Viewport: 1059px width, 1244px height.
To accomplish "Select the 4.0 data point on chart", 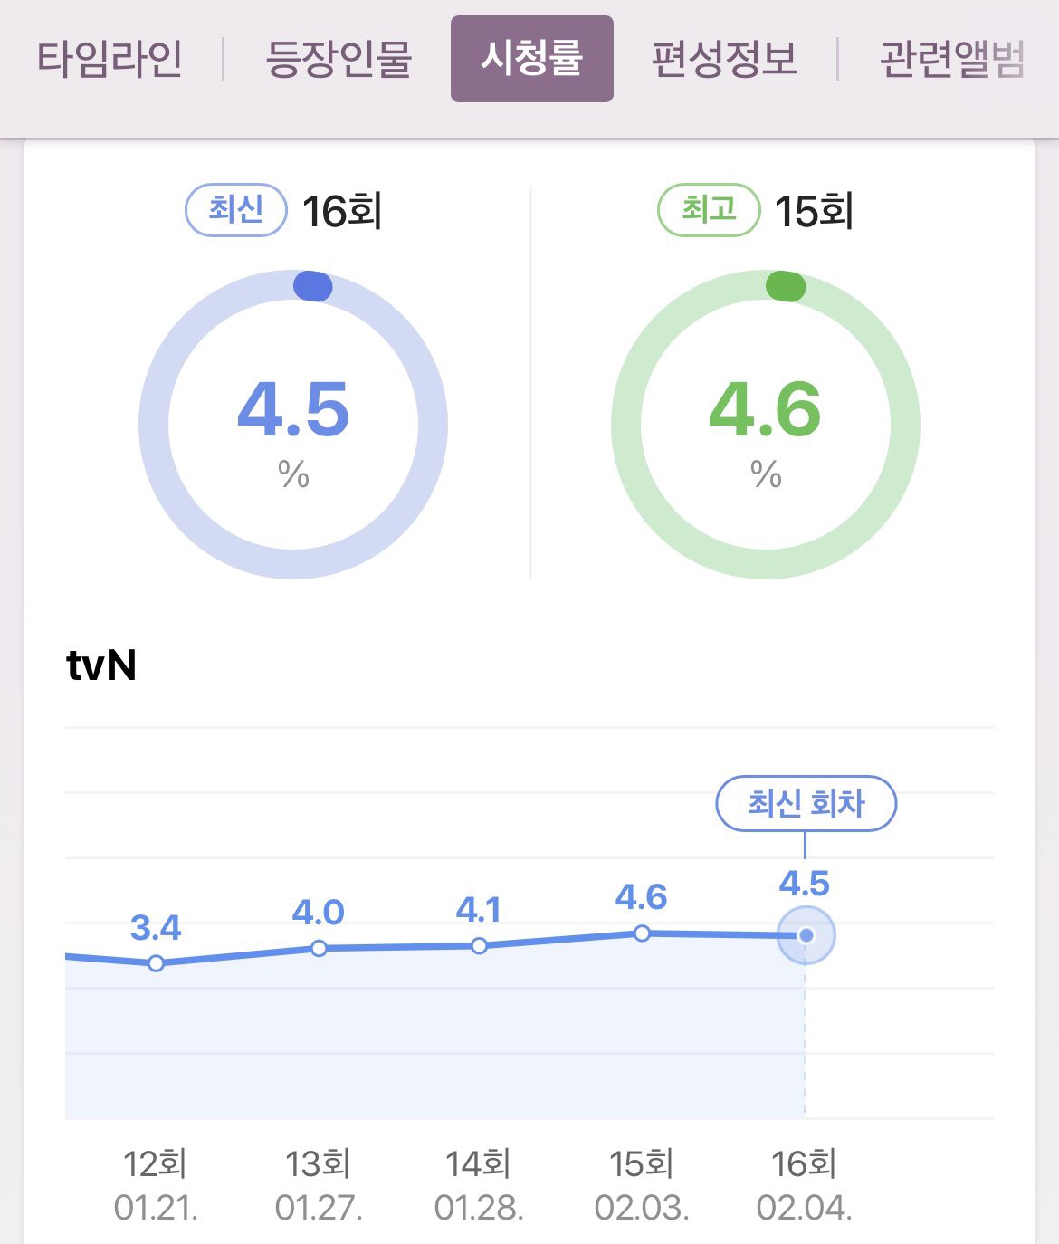I will (319, 948).
